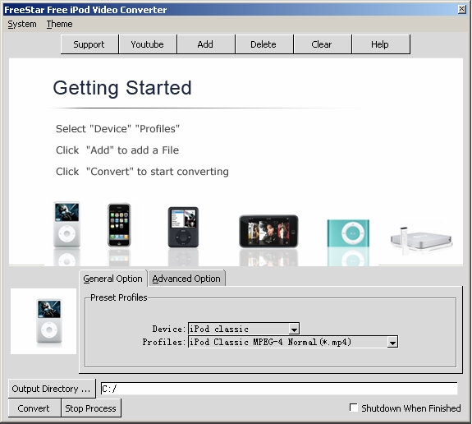Click the 'Device:' label

169,329
